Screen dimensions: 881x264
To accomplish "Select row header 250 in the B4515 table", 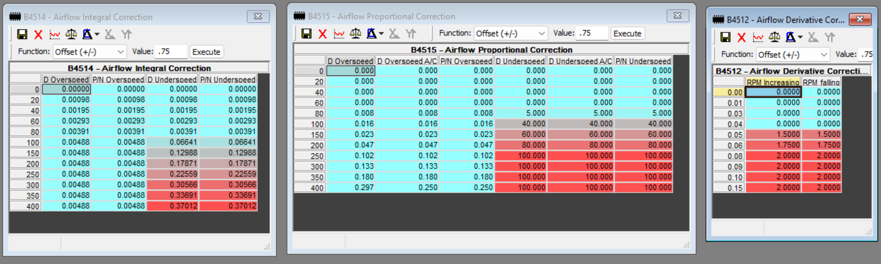I will point(310,156).
